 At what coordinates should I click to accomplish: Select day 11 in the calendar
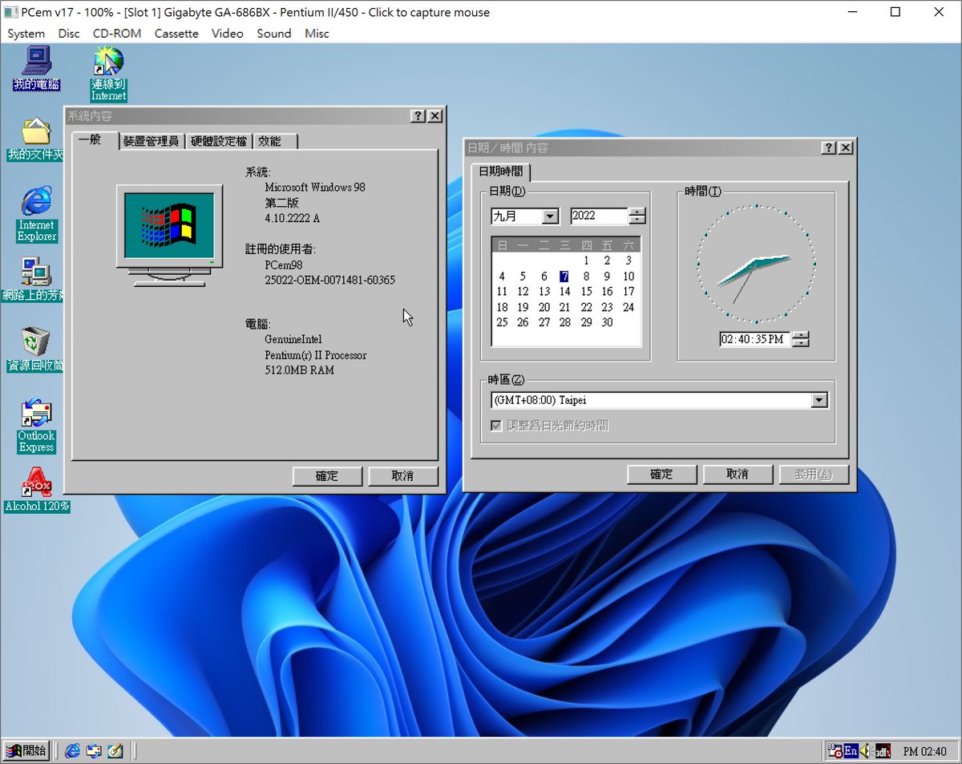(x=502, y=292)
